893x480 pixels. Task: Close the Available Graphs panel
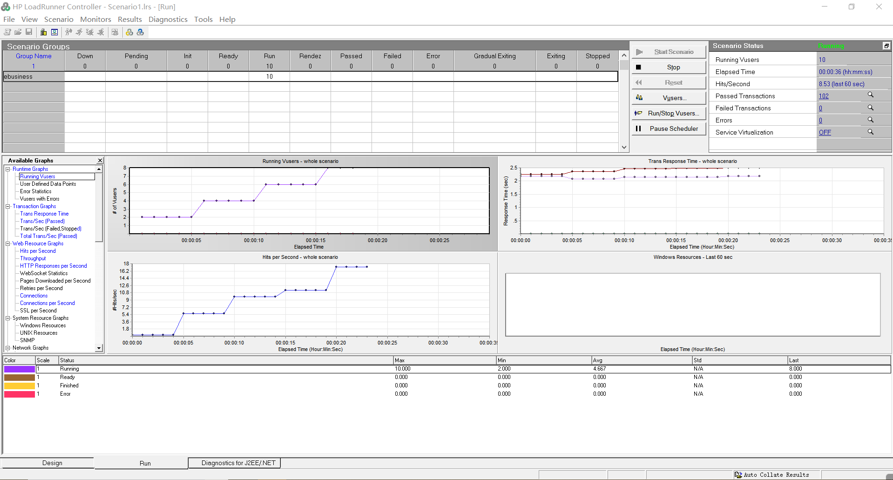pyautogui.click(x=100, y=160)
